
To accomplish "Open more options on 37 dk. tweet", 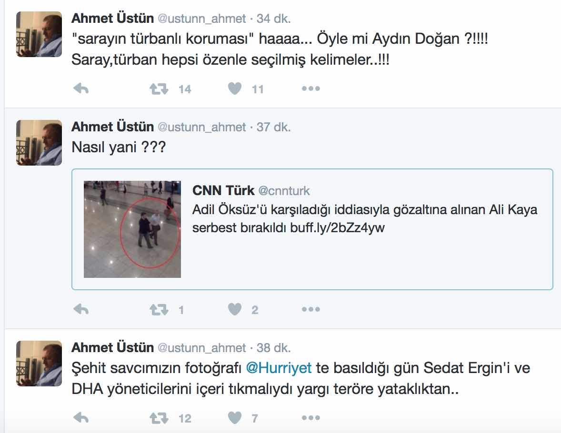I will (311, 309).
